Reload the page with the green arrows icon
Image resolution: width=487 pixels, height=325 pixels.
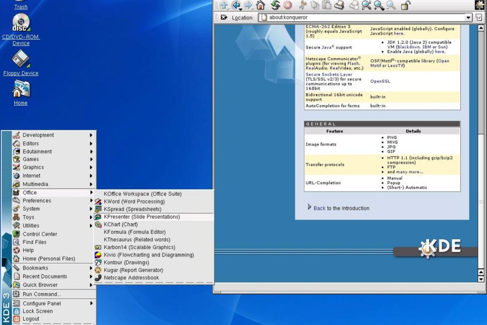tap(275, 5)
